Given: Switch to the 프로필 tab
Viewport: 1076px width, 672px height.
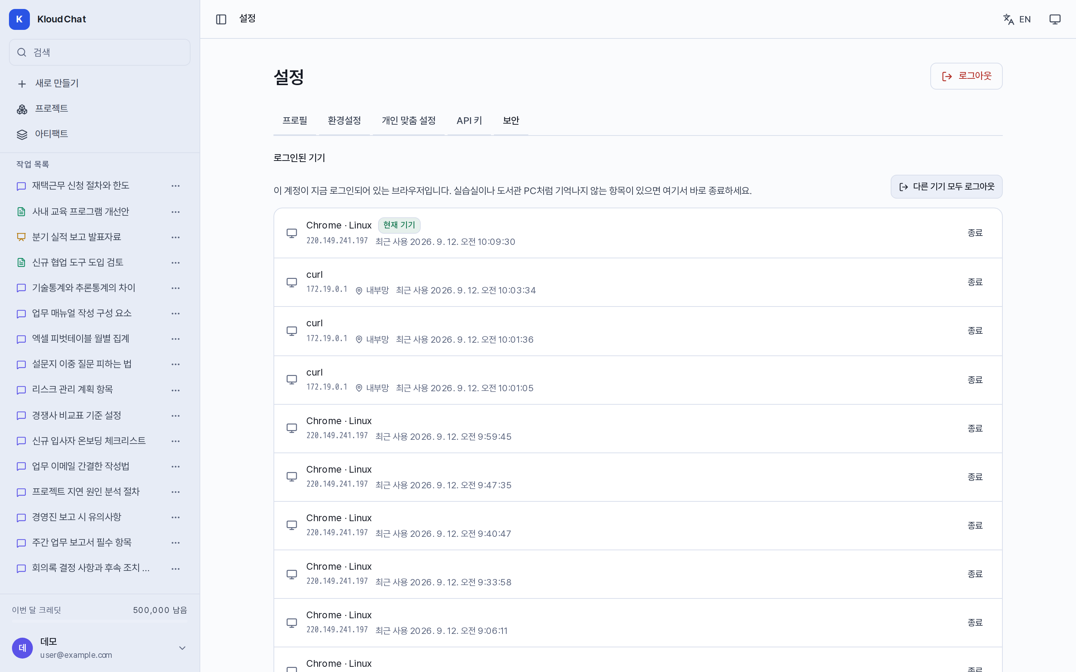Looking at the screenshot, I should (x=295, y=121).
